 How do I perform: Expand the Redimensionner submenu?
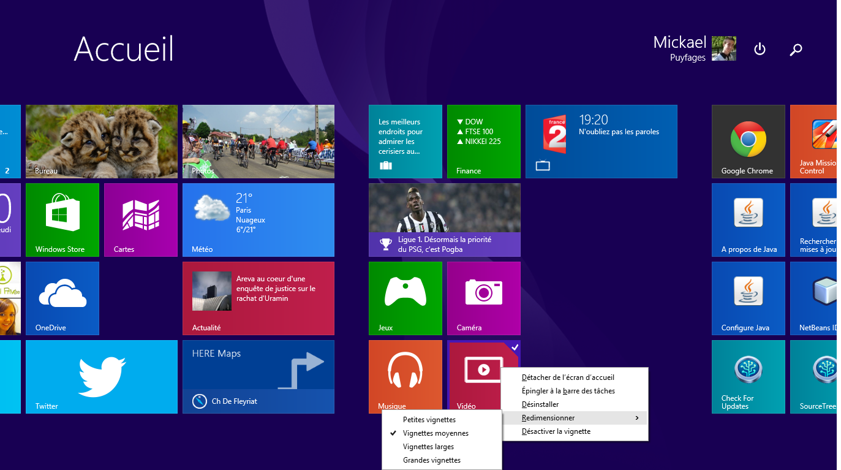(575, 418)
